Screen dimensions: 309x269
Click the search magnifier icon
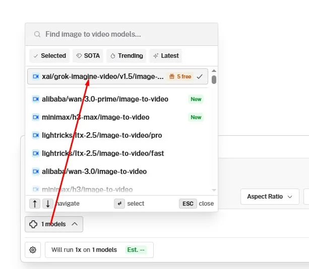[37, 34]
